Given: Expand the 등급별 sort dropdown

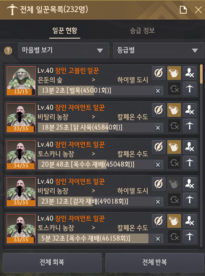Looking at the screenshot, I should pos(158,51).
